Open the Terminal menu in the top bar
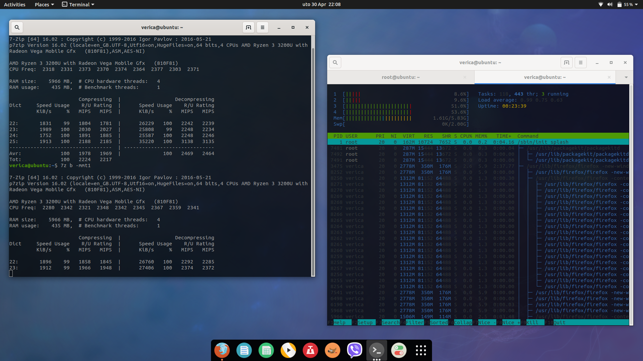Screen dimensions: 643x361 (x=78, y=5)
